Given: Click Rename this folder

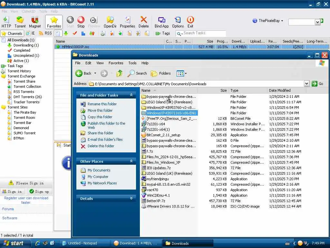Looking at the screenshot, I should coord(102,104).
